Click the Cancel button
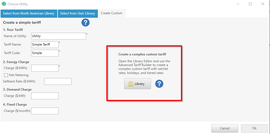270x134 pixels. point(225,128)
